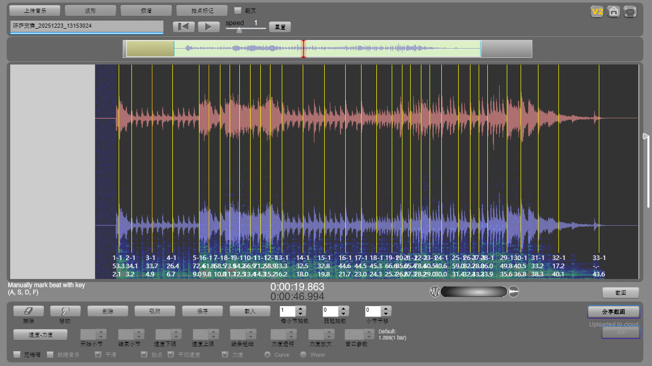Increase the 小节平移 bar shift value
Image resolution: width=652 pixels, height=366 pixels.
point(386,309)
